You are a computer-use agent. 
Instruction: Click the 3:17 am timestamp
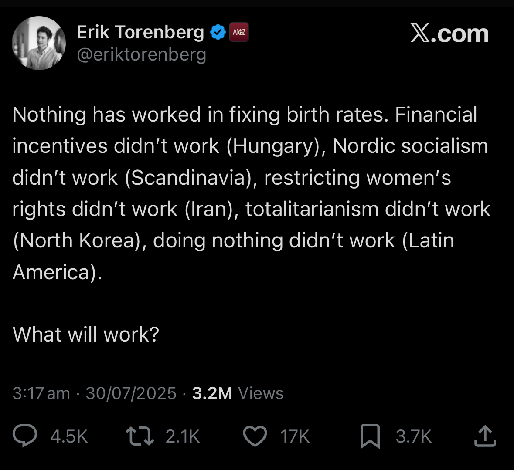(41, 393)
